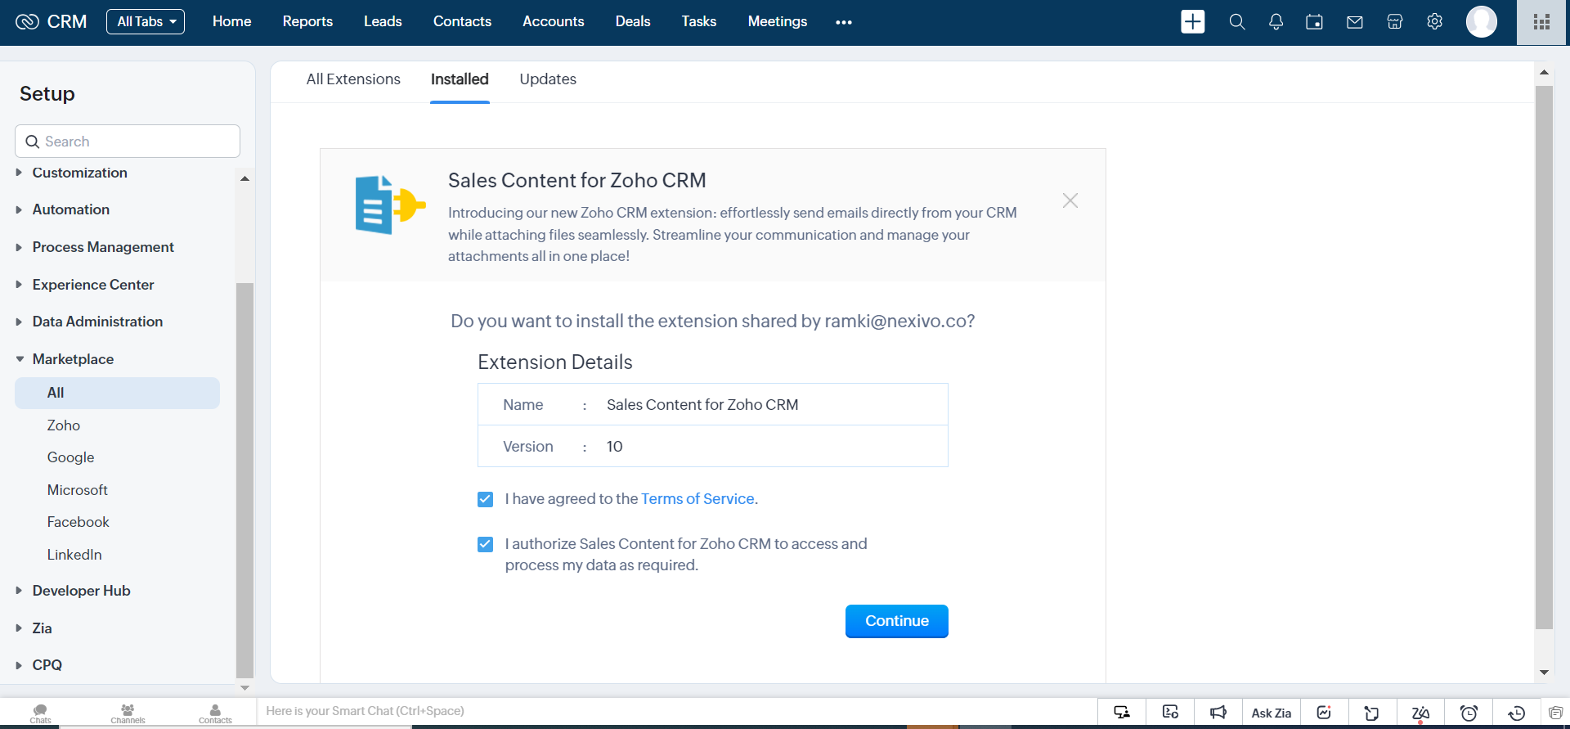This screenshot has height=729, width=1570.
Task: Select the Installed tab
Action: pos(460,79)
